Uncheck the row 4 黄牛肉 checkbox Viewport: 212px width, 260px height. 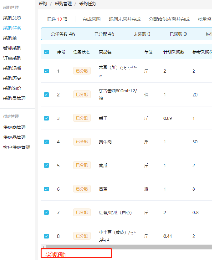point(46,142)
